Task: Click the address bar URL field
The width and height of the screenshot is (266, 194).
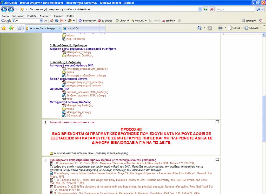Action: coord(109,9)
